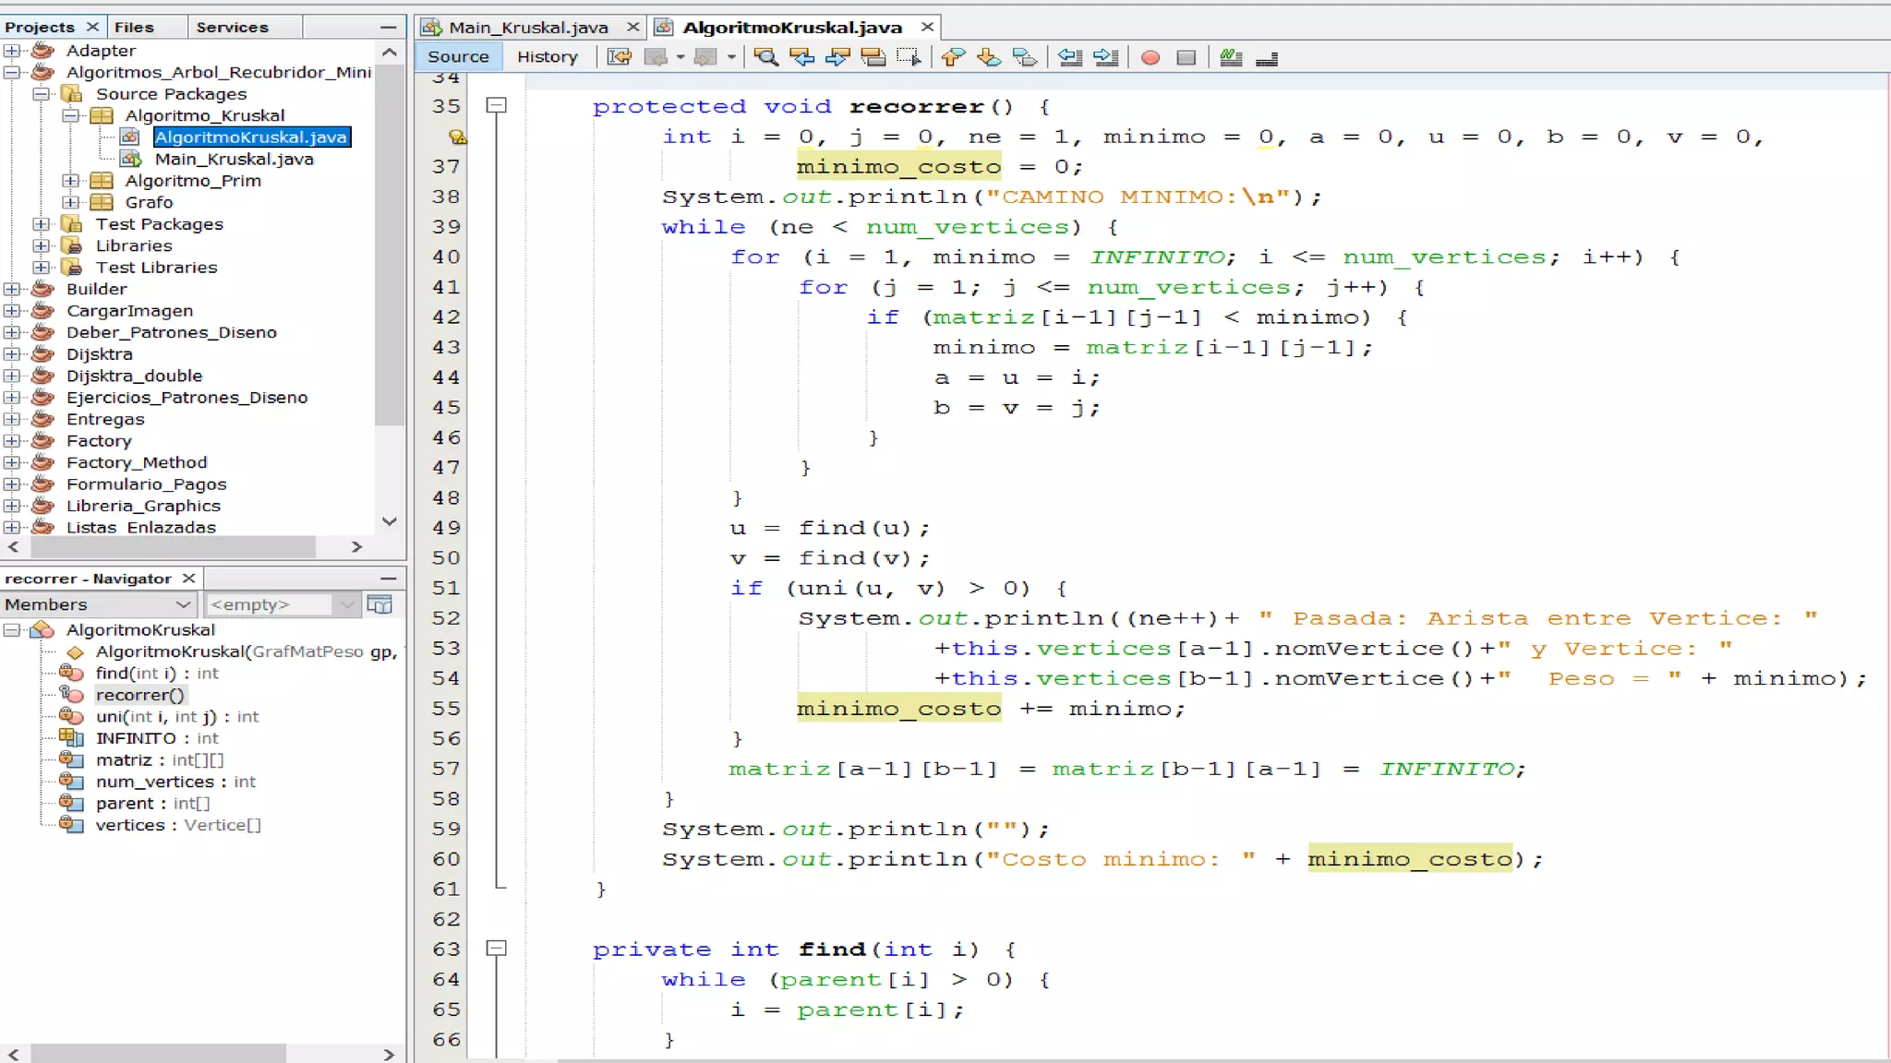Switch to Main_Kruskal.java editor tab

(527, 27)
